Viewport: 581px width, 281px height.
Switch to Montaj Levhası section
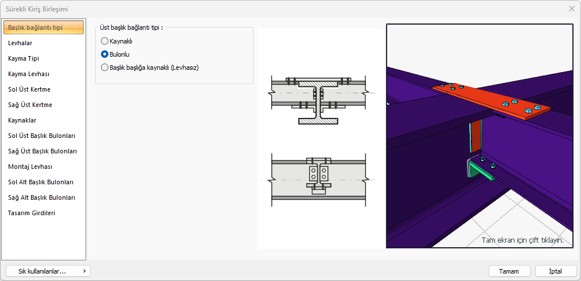click(x=30, y=167)
